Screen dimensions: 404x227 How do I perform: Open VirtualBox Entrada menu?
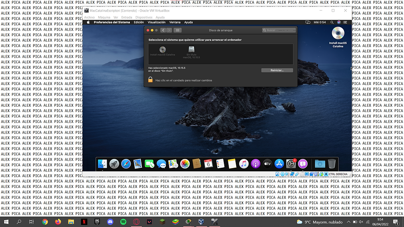127,17
